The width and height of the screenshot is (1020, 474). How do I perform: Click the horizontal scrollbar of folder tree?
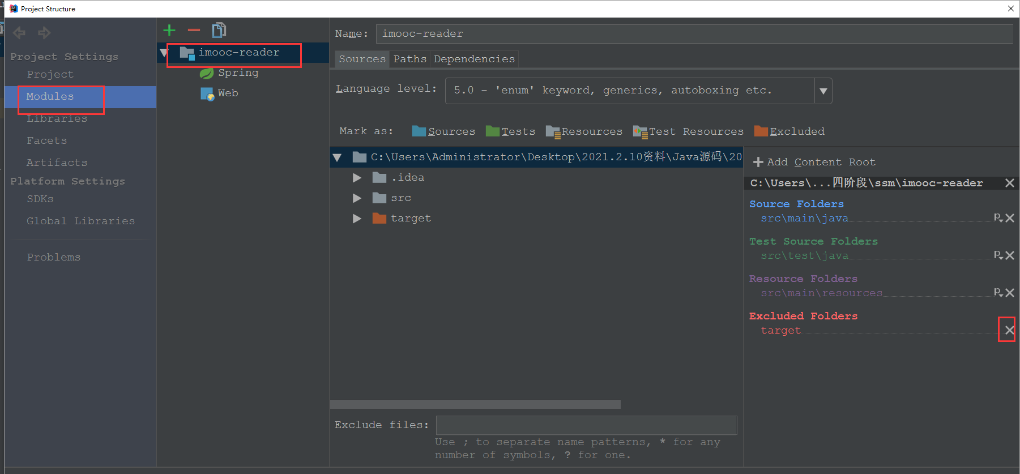click(x=475, y=404)
